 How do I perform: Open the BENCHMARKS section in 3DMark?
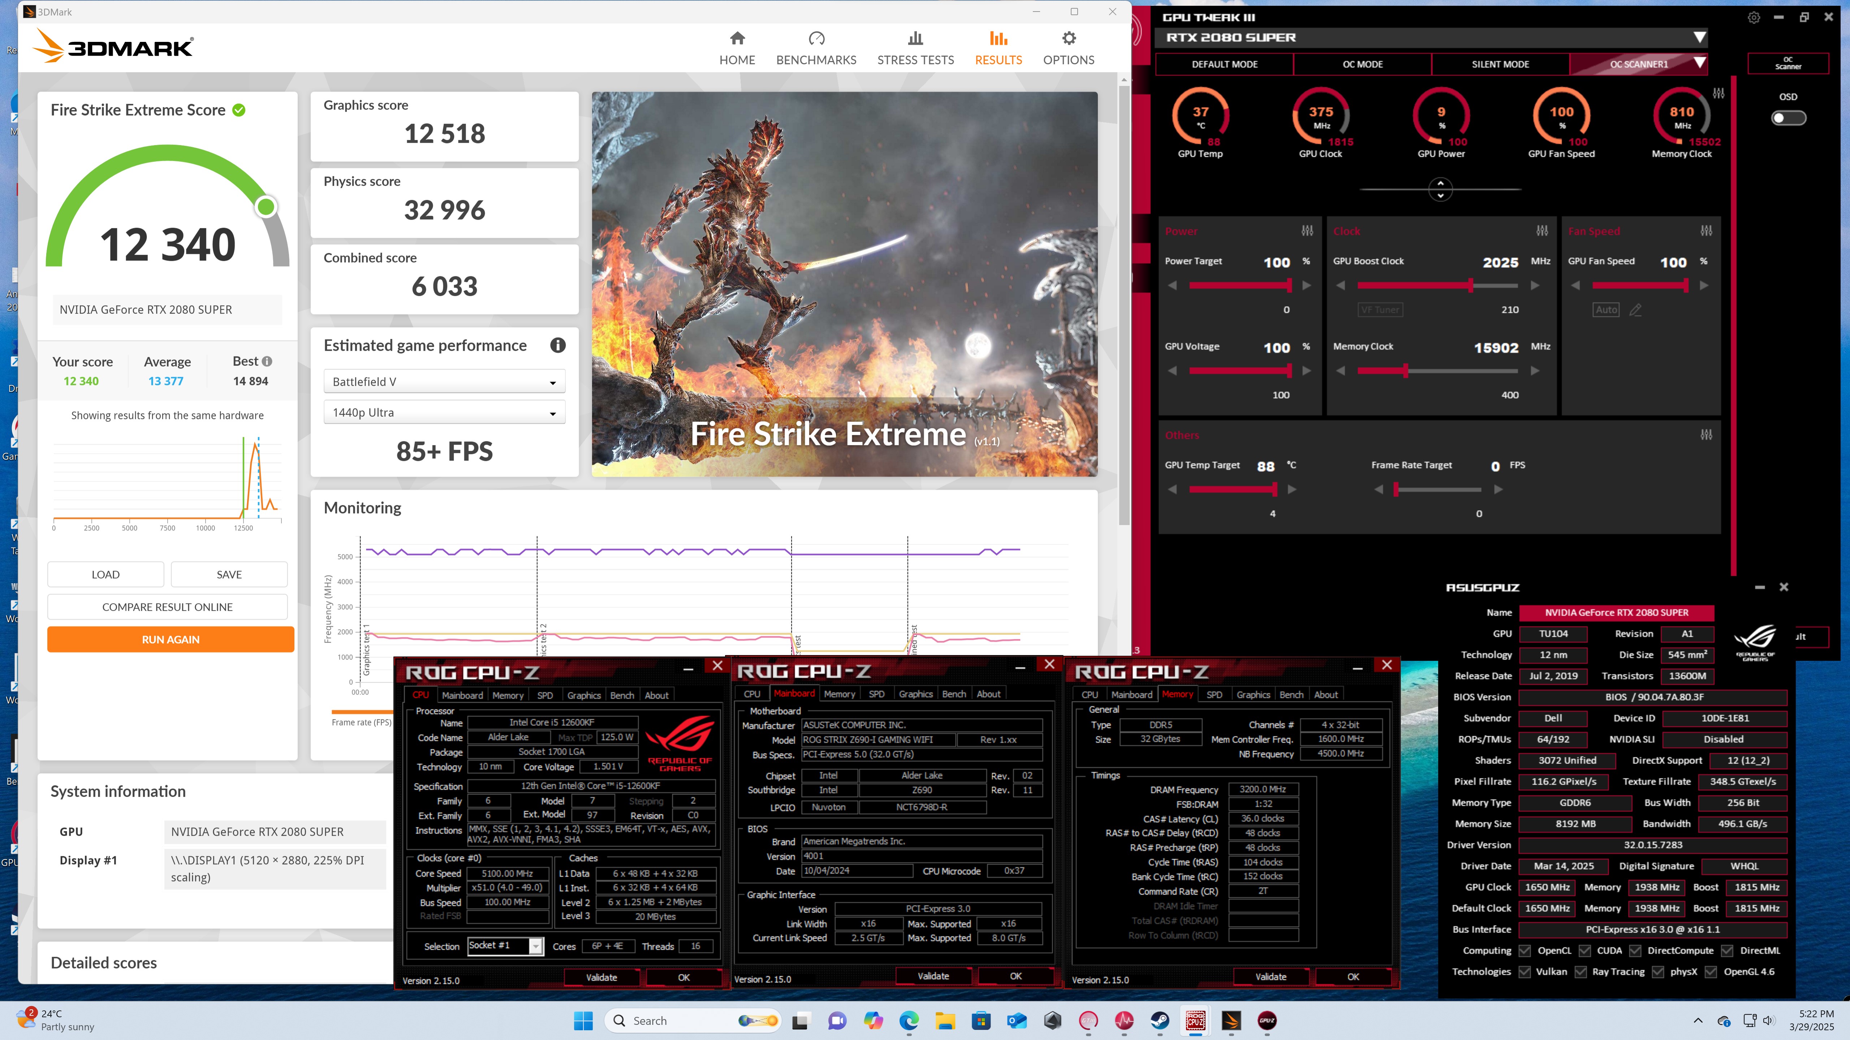point(816,48)
